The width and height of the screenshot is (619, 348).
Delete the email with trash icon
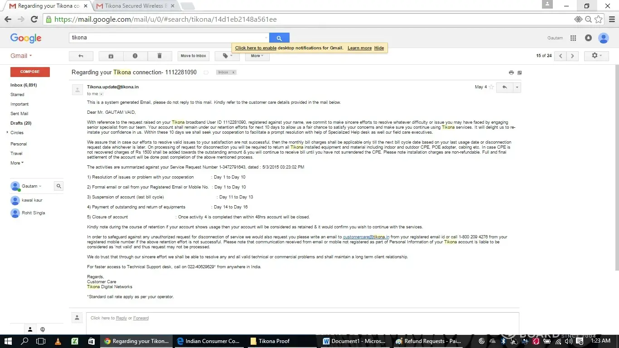160,56
